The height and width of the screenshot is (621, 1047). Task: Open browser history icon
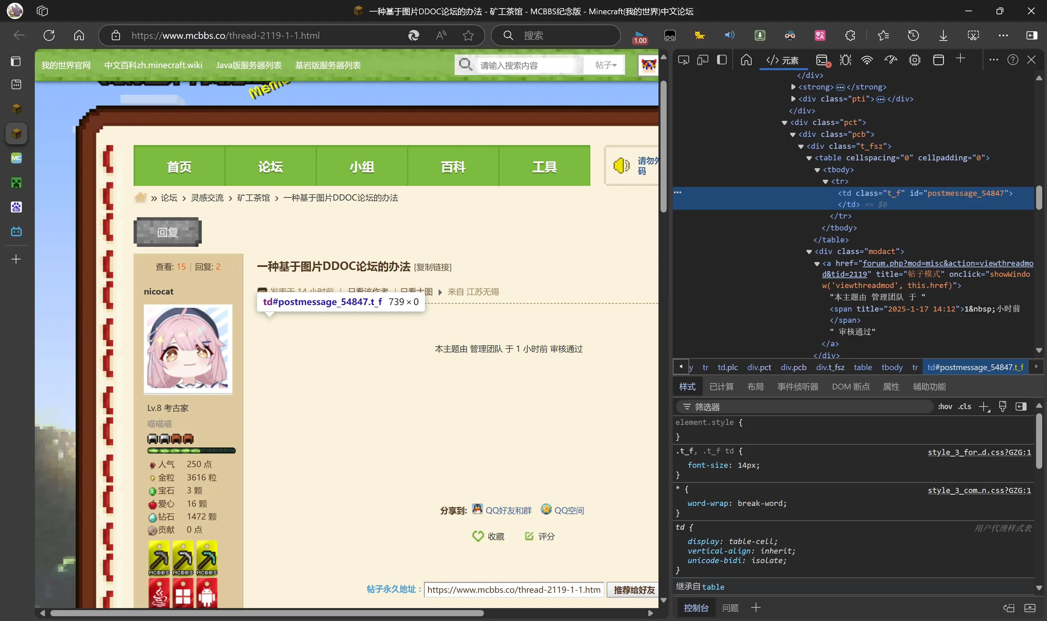[x=913, y=35]
